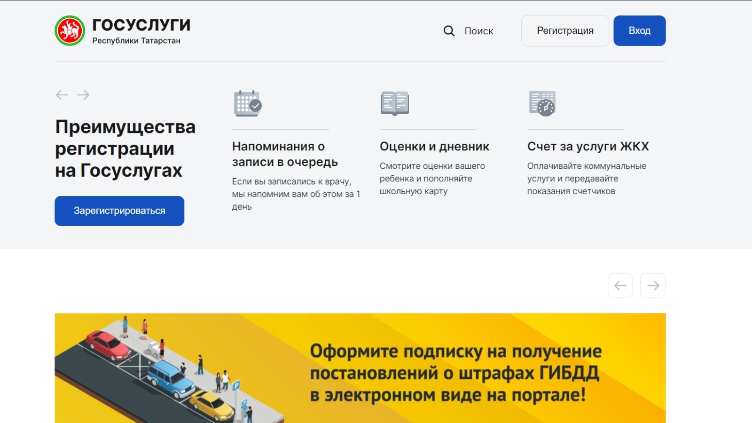
Task: Open the Поиск search field
Action: (478, 31)
